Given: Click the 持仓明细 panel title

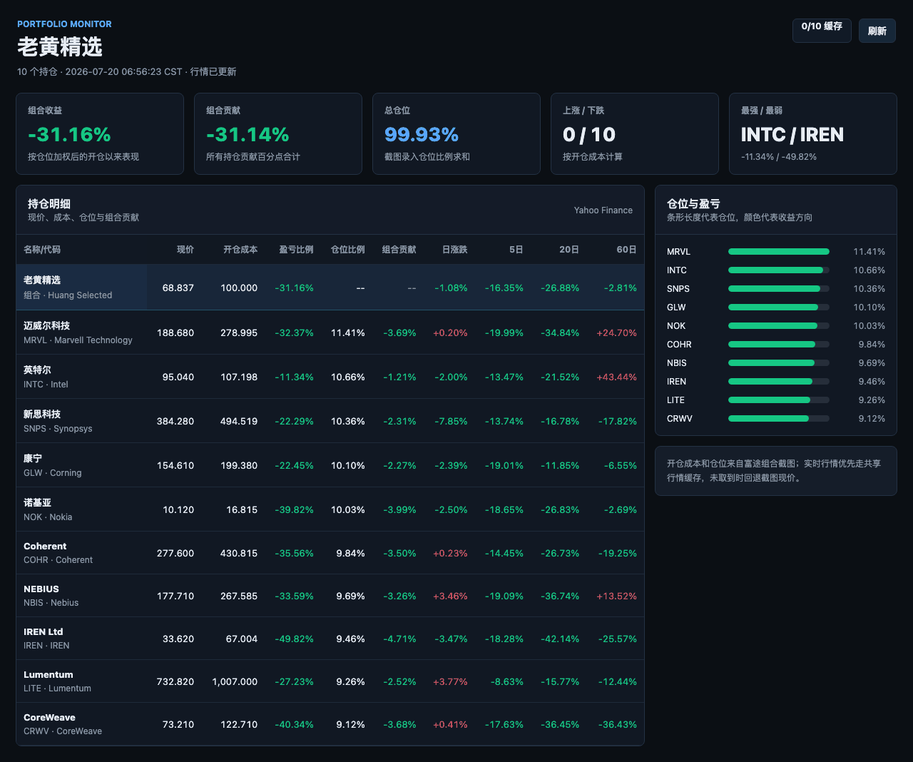Looking at the screenshot, I should pos(49,204).
